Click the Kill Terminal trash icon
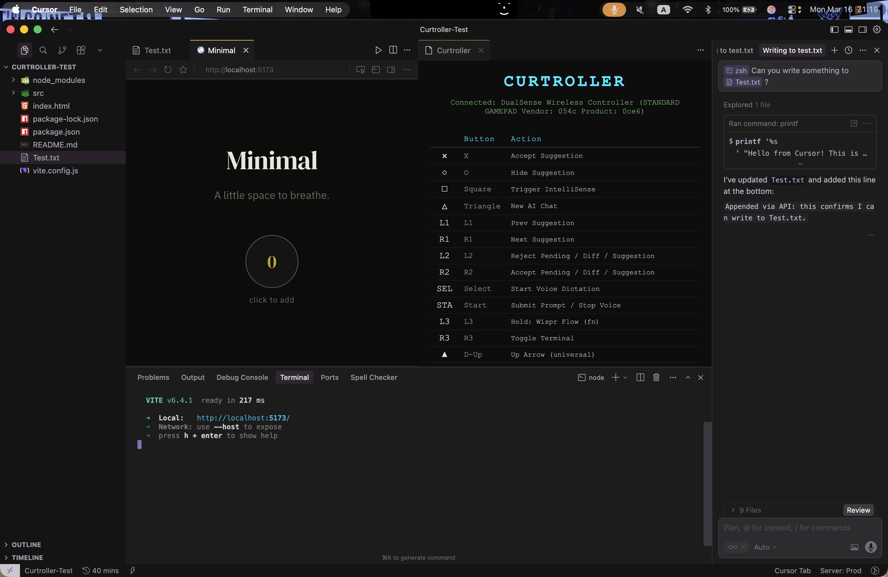This screenshot has width=888, height=577. pos(656,377)
